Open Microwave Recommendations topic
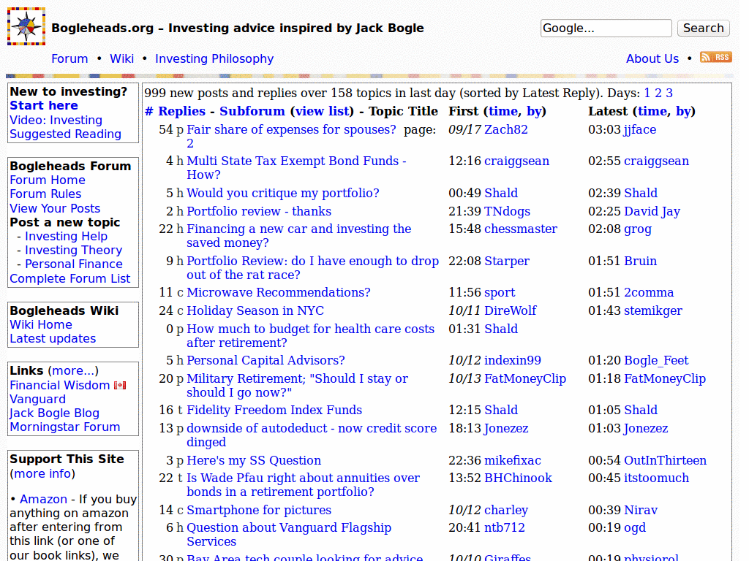 click(x=279, y=292)
